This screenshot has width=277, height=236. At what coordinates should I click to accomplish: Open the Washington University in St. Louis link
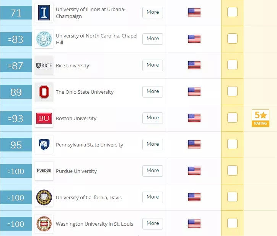95,224
